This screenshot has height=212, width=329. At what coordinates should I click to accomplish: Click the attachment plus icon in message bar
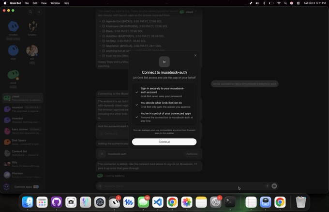click(100, 186)
